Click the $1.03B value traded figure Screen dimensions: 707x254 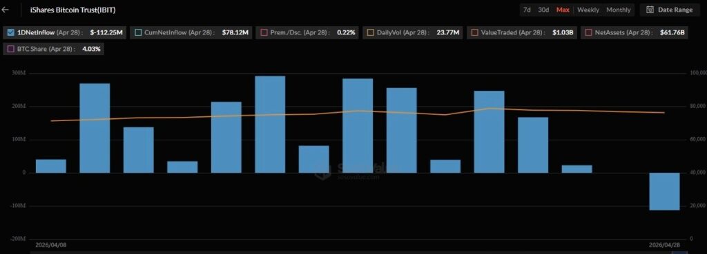563,33
